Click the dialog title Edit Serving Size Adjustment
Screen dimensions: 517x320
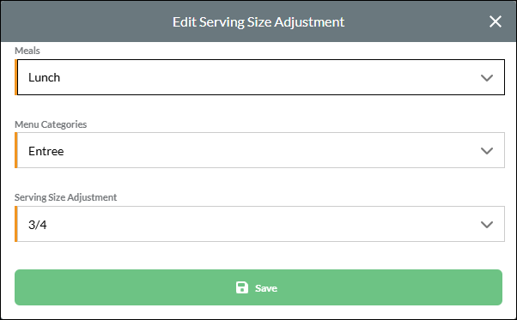pos(258,22)
